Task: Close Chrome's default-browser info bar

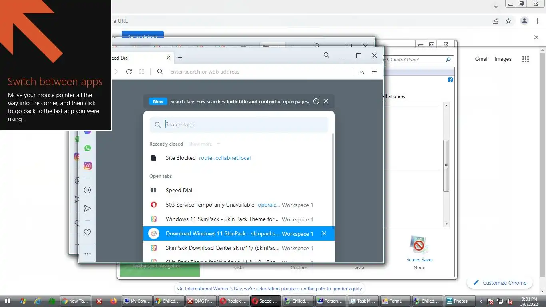Action: click(x=536, y=37)
